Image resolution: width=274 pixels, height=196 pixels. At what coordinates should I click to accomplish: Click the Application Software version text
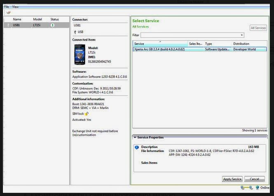pyautogui.click(x=100, y=77)
